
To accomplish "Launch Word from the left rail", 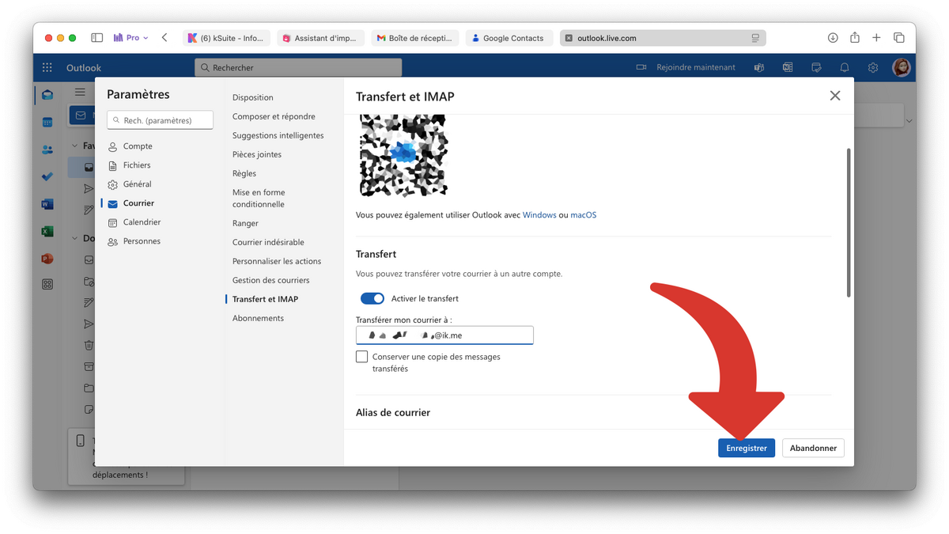I will (x=47, y=204).
